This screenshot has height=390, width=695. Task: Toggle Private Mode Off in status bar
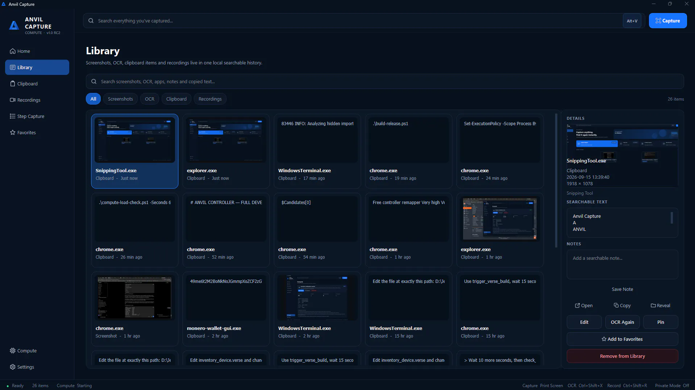click(x=672, y=386)
